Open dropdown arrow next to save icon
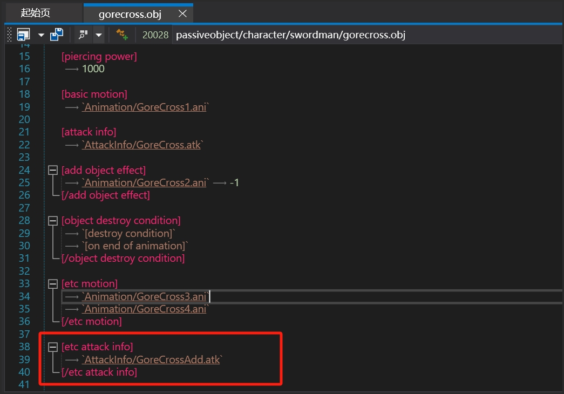 (41, 36)
